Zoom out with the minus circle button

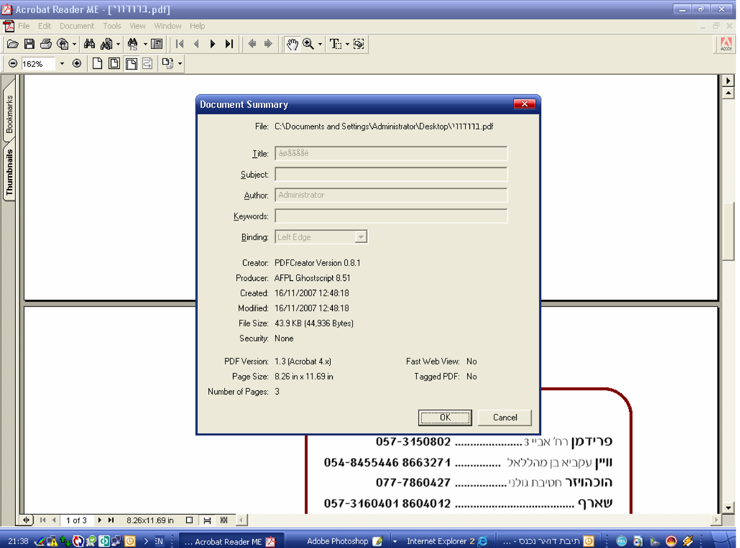click(x=13, y=63)
